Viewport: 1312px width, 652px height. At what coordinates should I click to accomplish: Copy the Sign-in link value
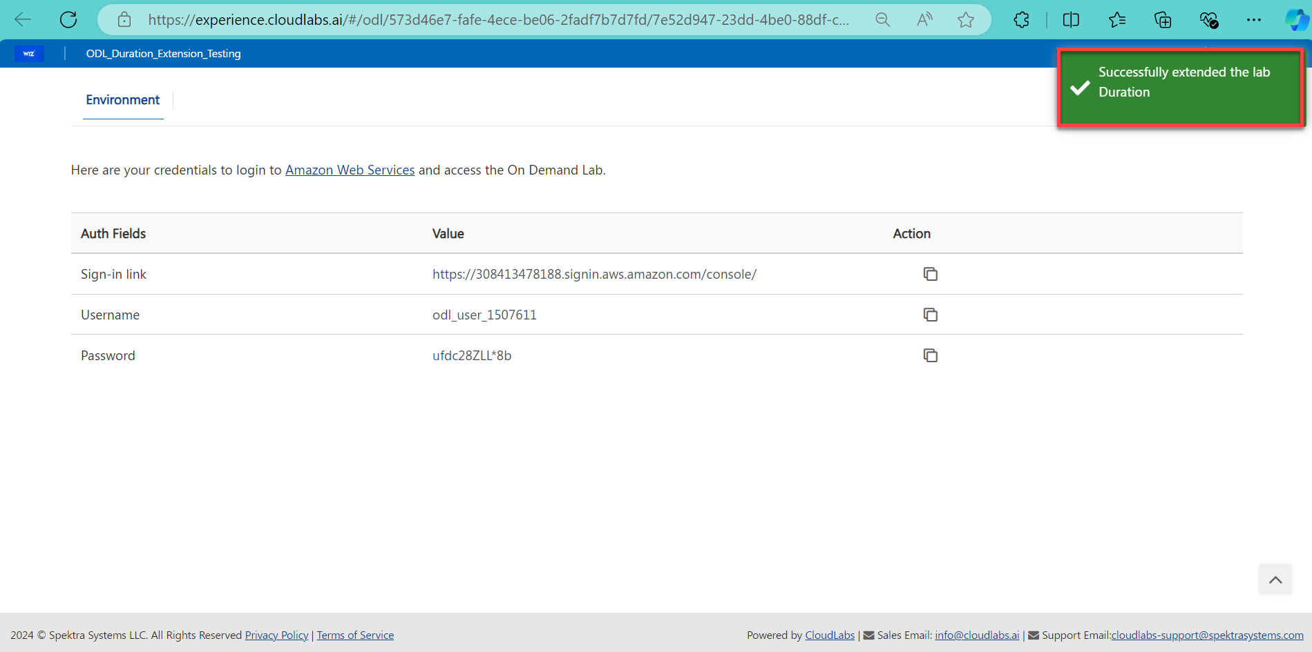pyautogui.click(x=931, y=274)
